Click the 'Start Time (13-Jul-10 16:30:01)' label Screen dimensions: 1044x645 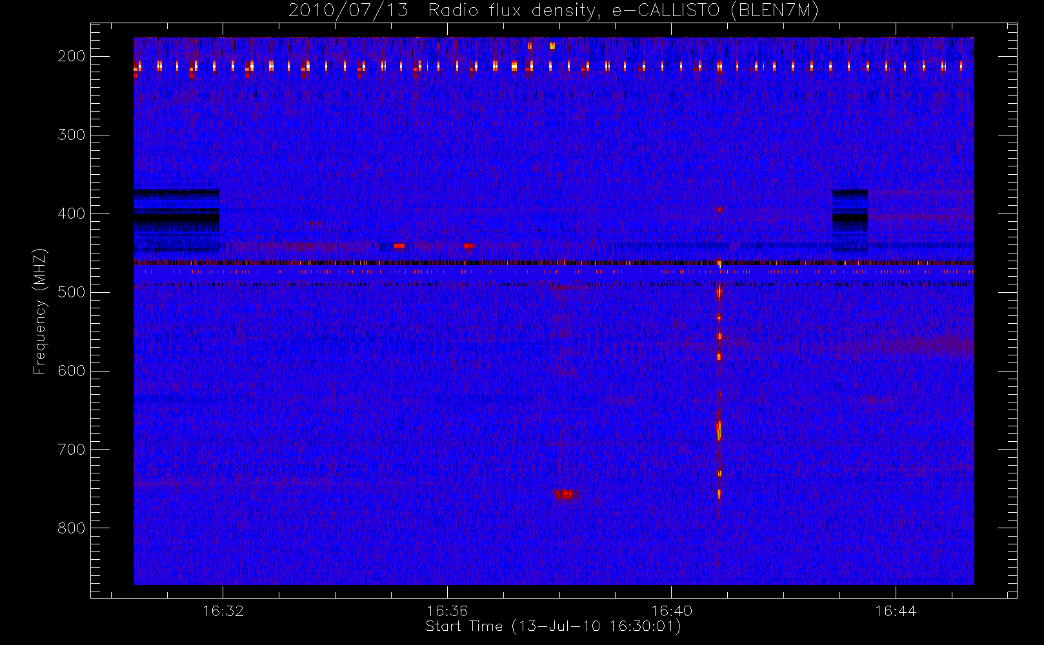coord(553,626)
